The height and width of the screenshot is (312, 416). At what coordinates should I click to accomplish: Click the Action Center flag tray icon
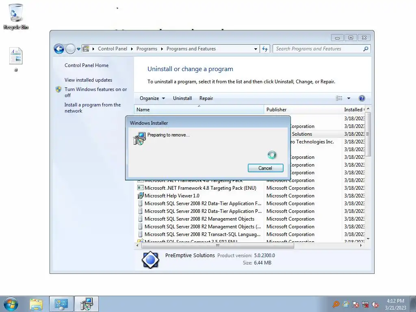click(x=355, y=304)
